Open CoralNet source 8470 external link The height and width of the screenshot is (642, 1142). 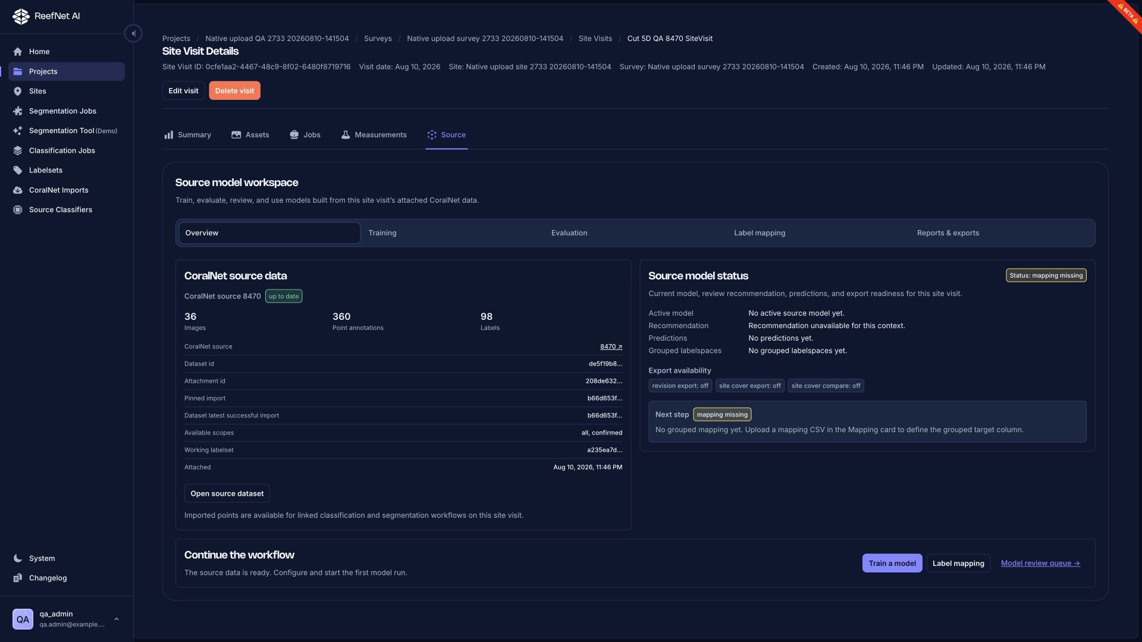click(611, 347)
